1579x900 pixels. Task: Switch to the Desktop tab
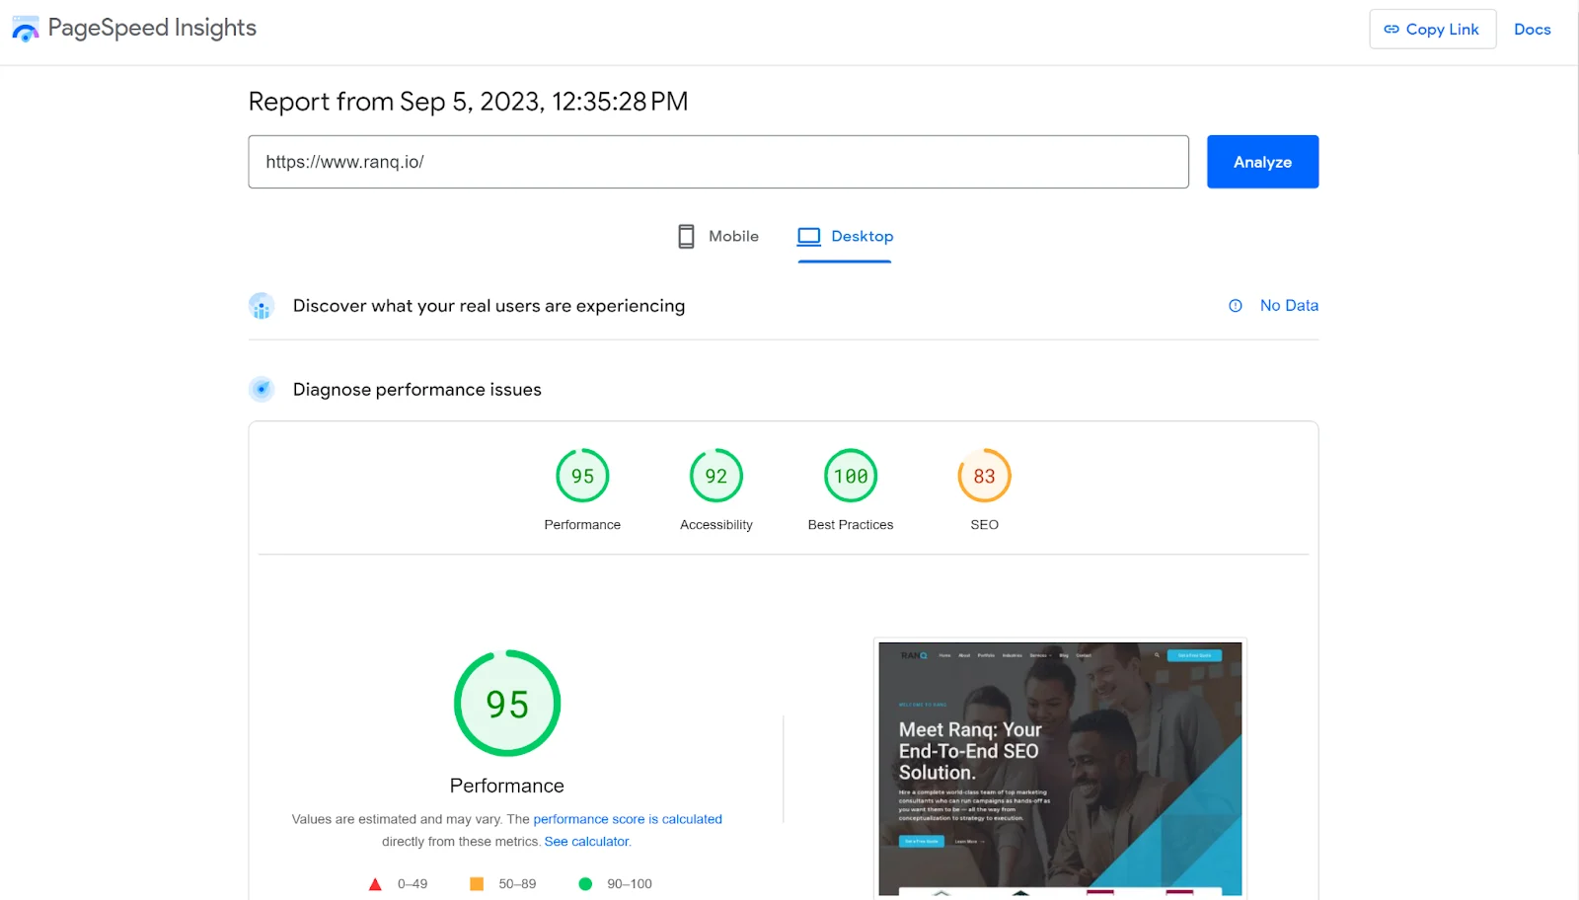[846, 237]
